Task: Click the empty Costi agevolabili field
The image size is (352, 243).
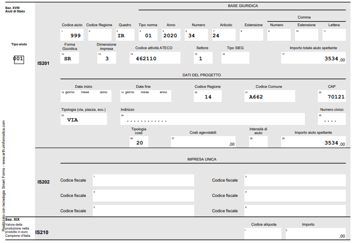Action: pos(203,142)
